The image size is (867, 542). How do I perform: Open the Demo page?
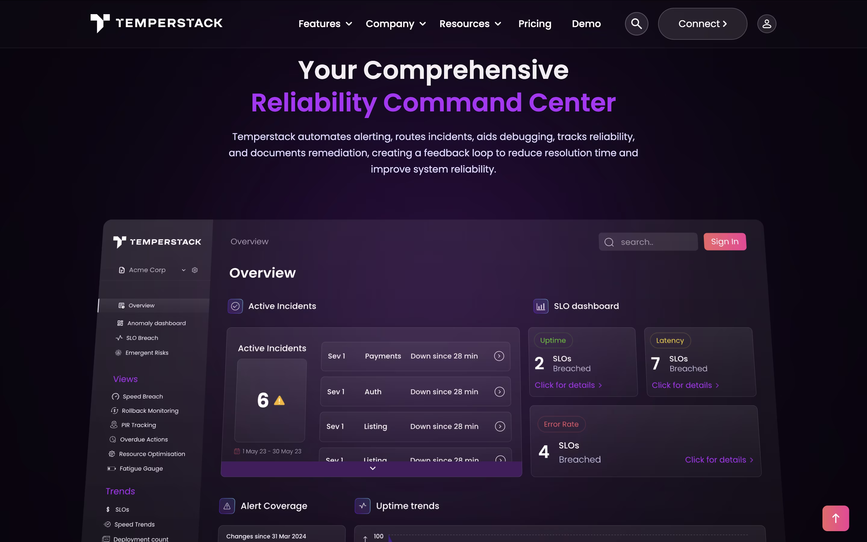click(586, 24)
